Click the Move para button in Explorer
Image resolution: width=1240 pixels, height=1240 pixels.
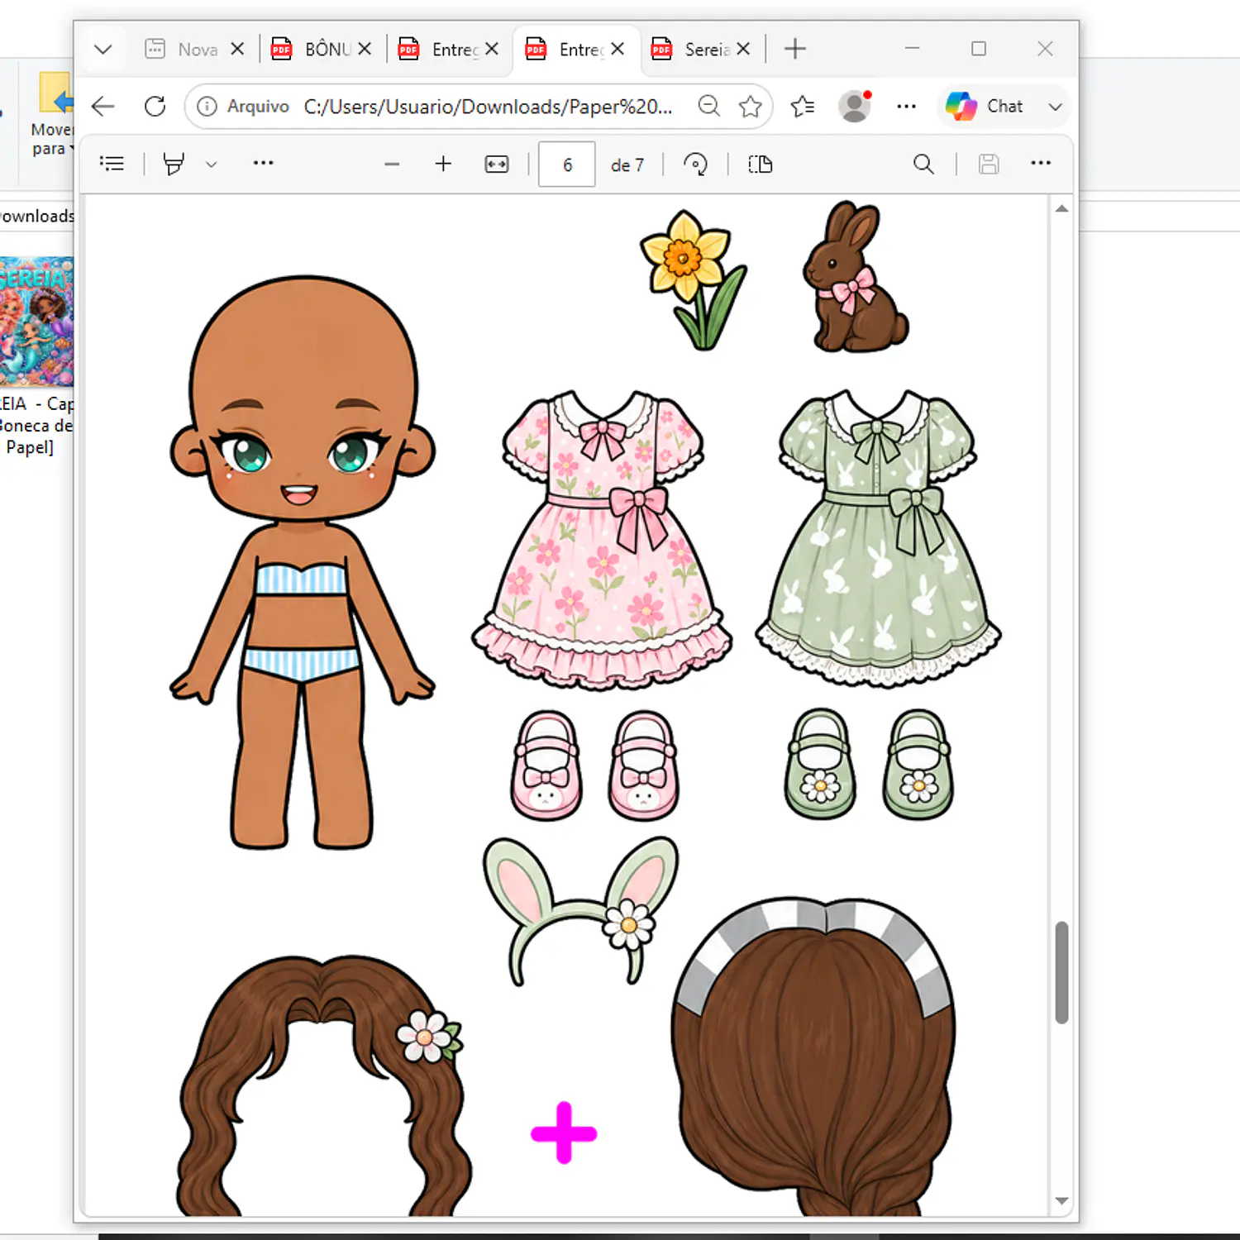click(x=53, y=116)
